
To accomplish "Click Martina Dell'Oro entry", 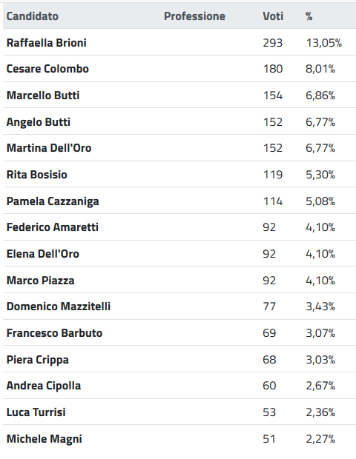I will click(x=49, y=148).
